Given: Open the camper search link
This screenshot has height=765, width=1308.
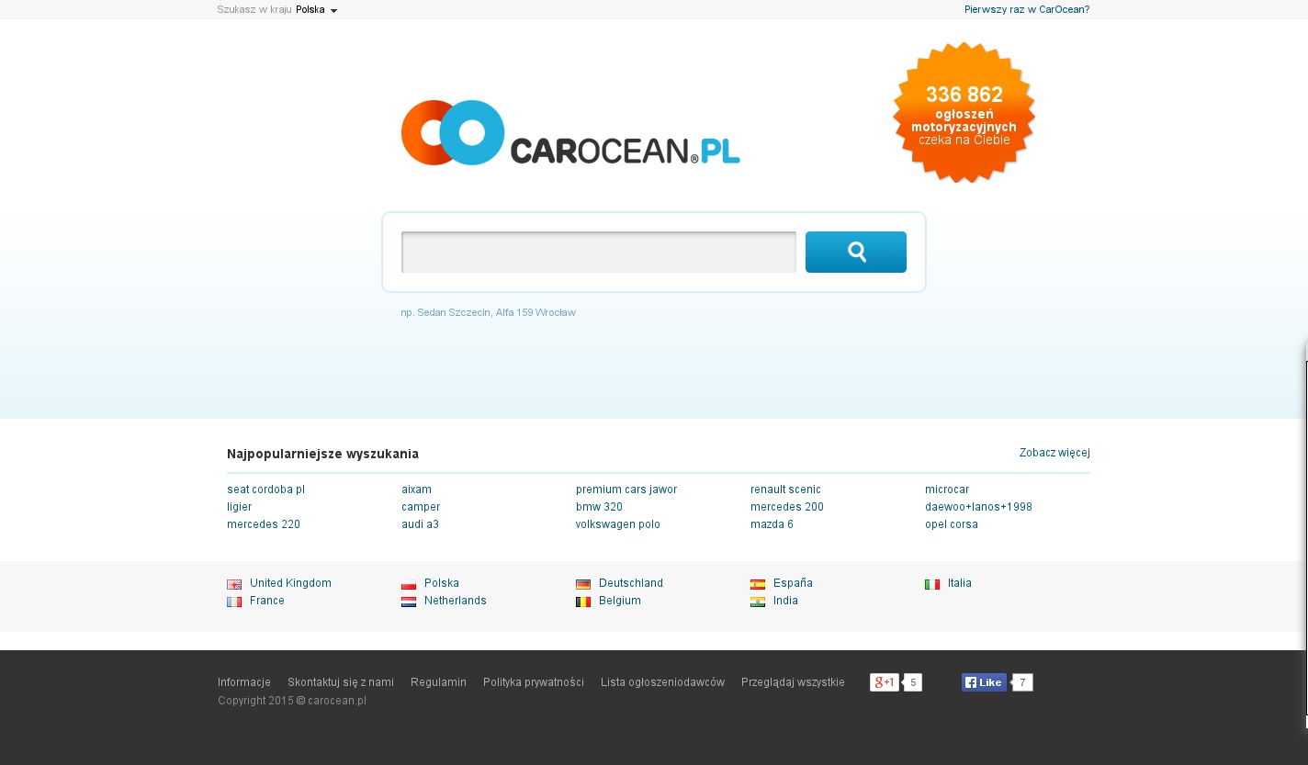Looking at the screenshot, I should (421, 507).
